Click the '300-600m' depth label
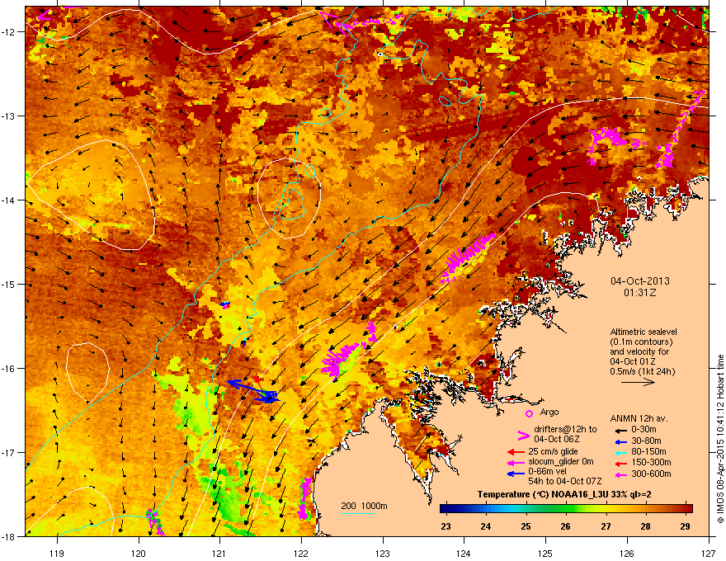 click(651, 474)
